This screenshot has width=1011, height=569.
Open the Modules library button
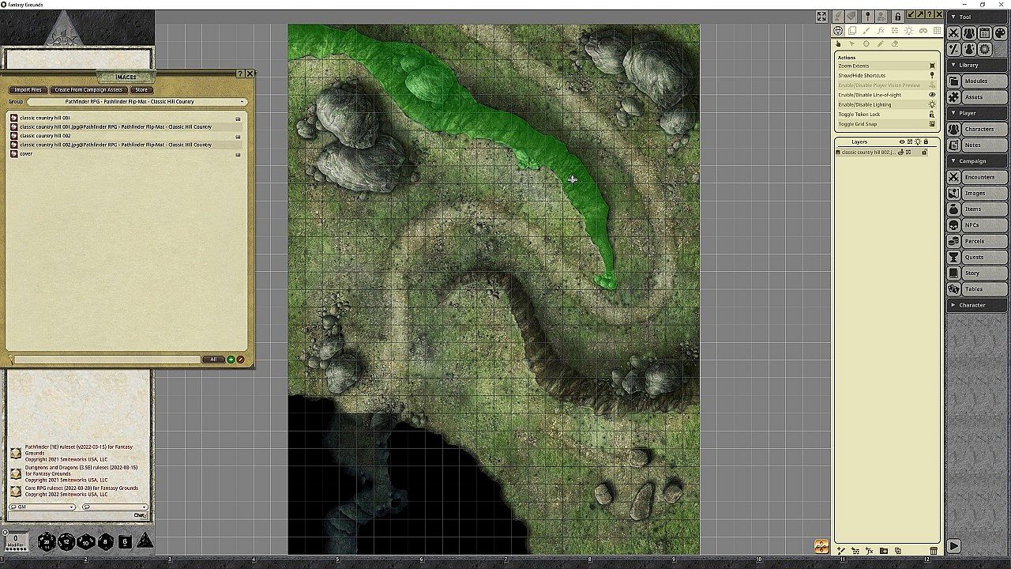(x=977, y=81)
